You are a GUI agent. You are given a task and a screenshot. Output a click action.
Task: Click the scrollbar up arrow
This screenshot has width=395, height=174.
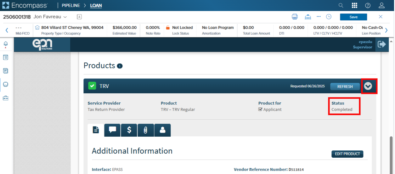pos(391,41)
